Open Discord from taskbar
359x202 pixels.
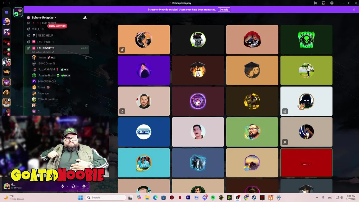[205, 198]
